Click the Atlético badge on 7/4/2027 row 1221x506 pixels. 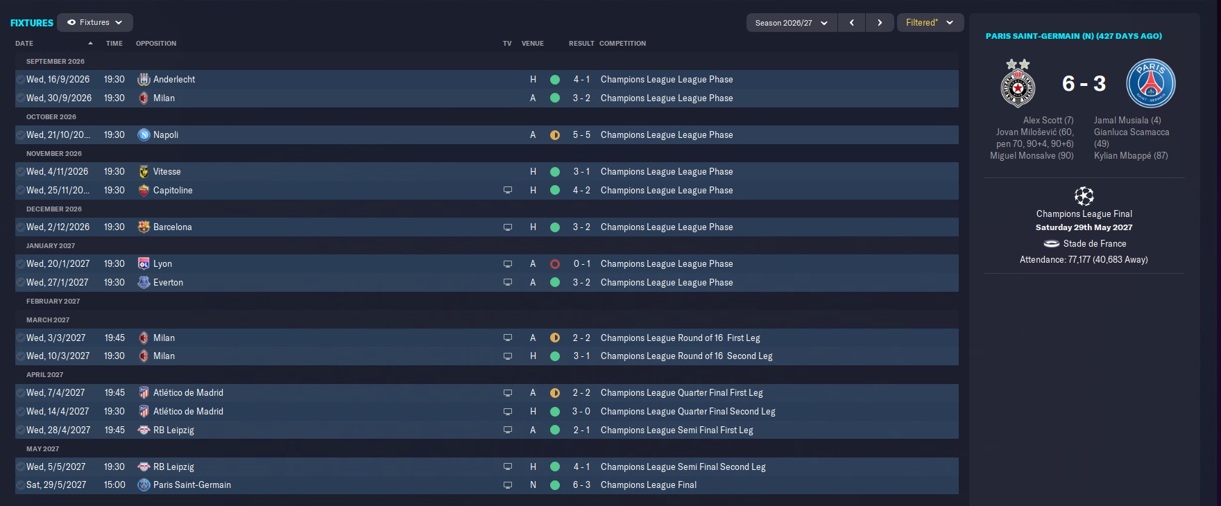pos(144,393)
